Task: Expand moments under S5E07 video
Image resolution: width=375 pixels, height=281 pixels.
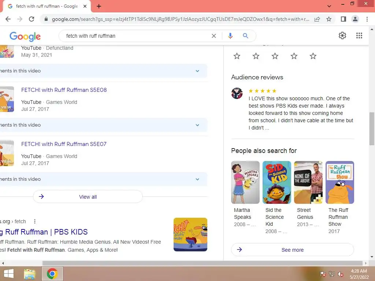Action: click(103, 179)
